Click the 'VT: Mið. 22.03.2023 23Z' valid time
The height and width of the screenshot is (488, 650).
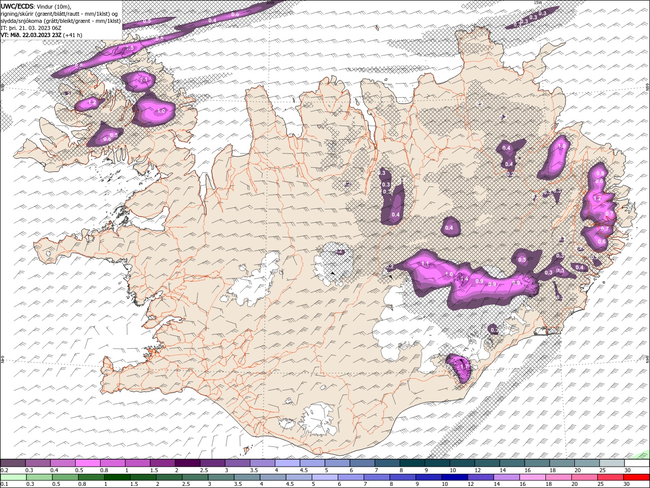click(x=31, y=35)
